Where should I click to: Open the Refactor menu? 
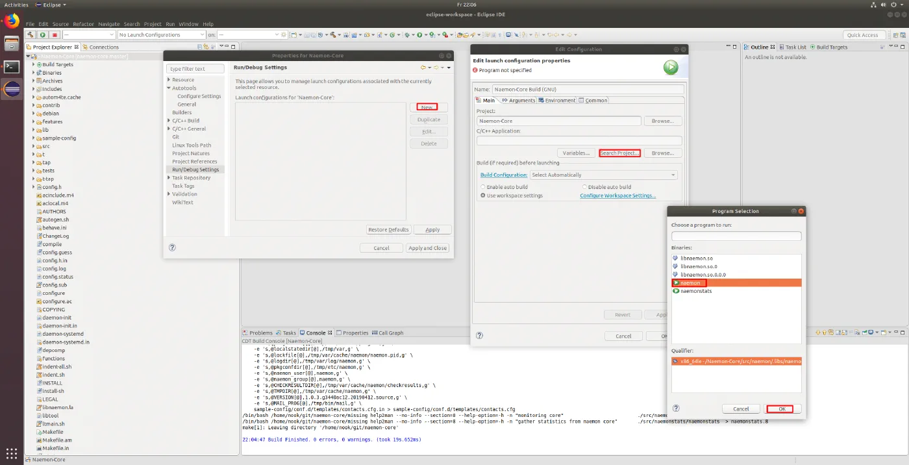pos(83,24)
